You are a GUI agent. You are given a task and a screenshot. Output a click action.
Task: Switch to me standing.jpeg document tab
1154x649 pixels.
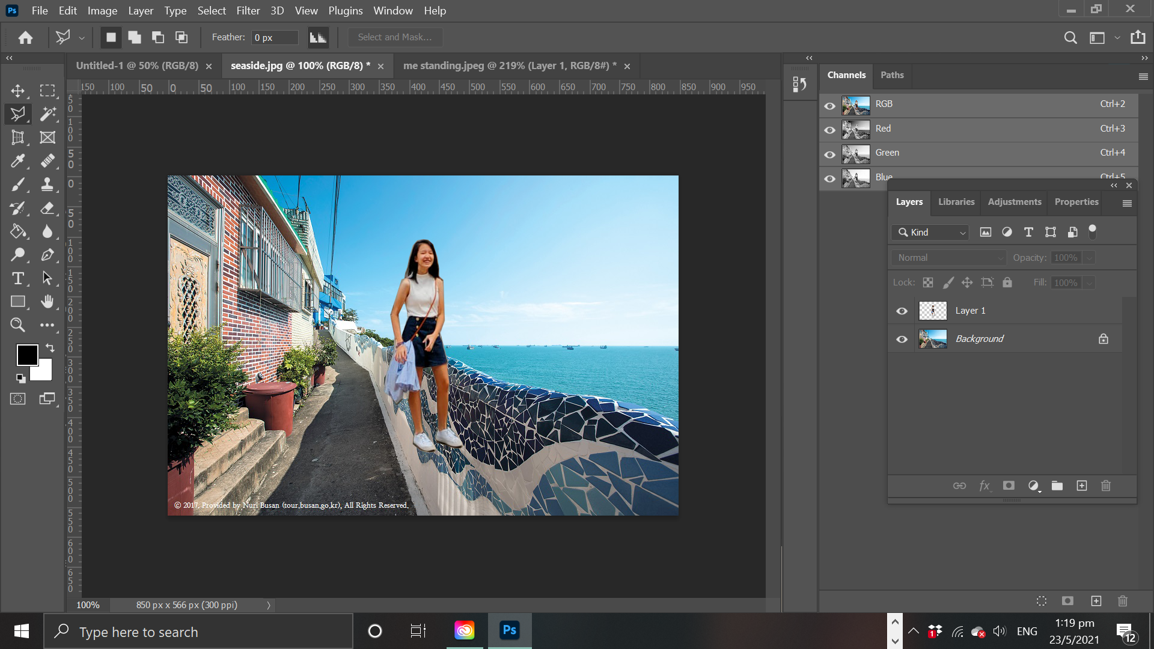click(x=509, y=66)
